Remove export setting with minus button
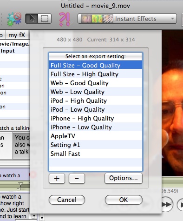 pos(77,178)
